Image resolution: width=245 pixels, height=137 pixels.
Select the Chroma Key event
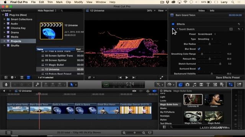(18, 28)
